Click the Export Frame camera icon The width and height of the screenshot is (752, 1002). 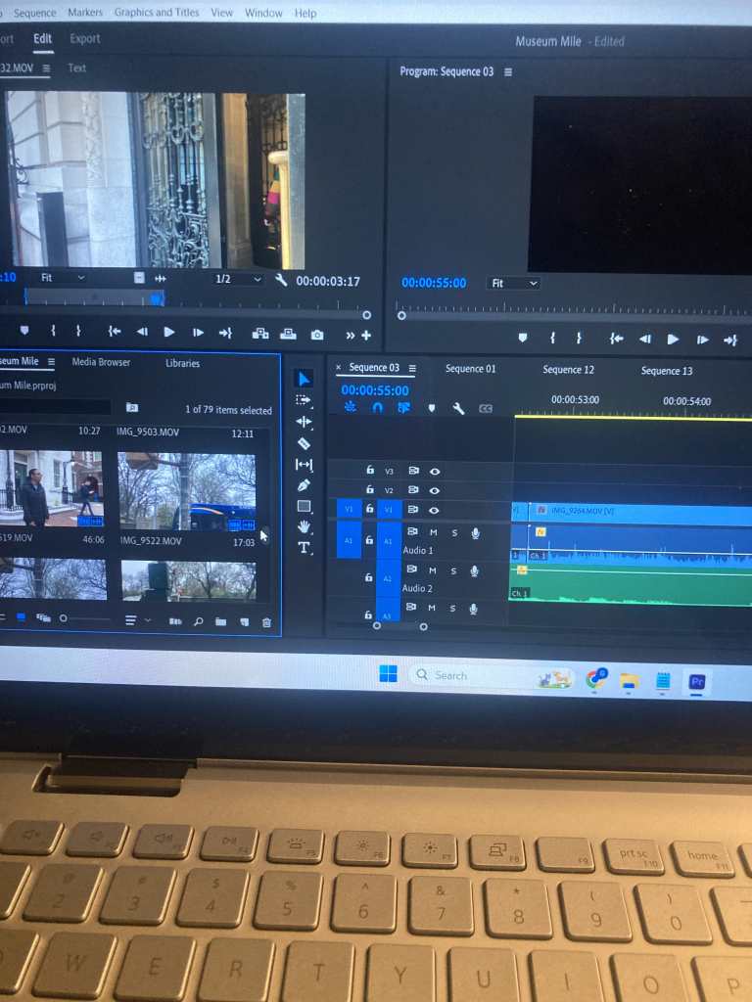point(316,334)
